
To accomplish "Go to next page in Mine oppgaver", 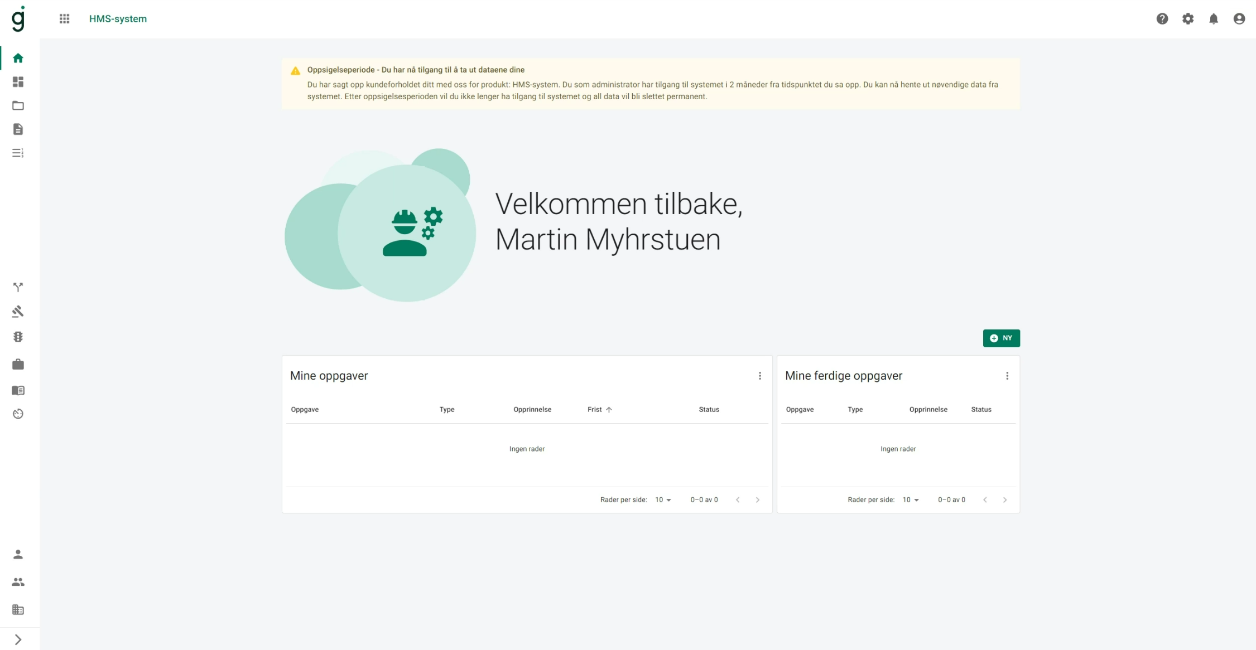I will (x=758, y=499).
